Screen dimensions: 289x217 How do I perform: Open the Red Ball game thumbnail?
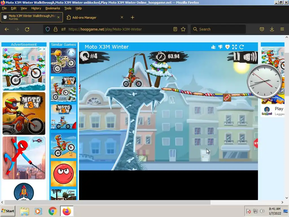click(x=64, y=174)
